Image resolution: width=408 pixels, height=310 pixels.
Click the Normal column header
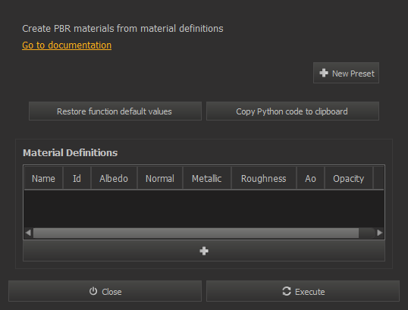point(160,178)
